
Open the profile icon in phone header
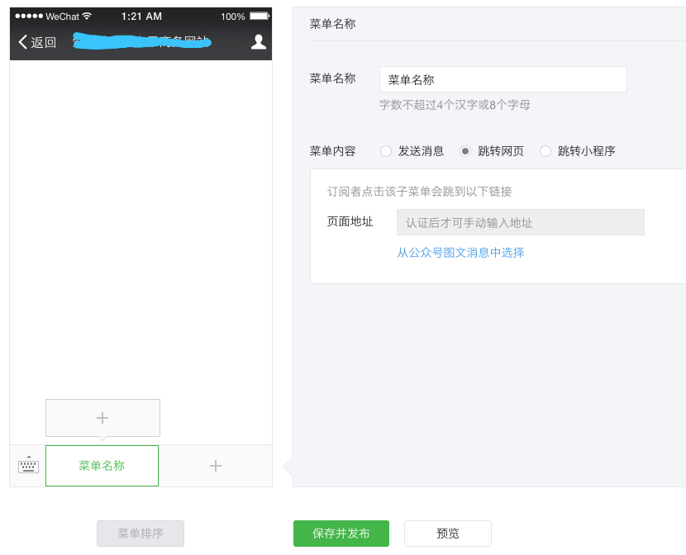pos(259,42)
